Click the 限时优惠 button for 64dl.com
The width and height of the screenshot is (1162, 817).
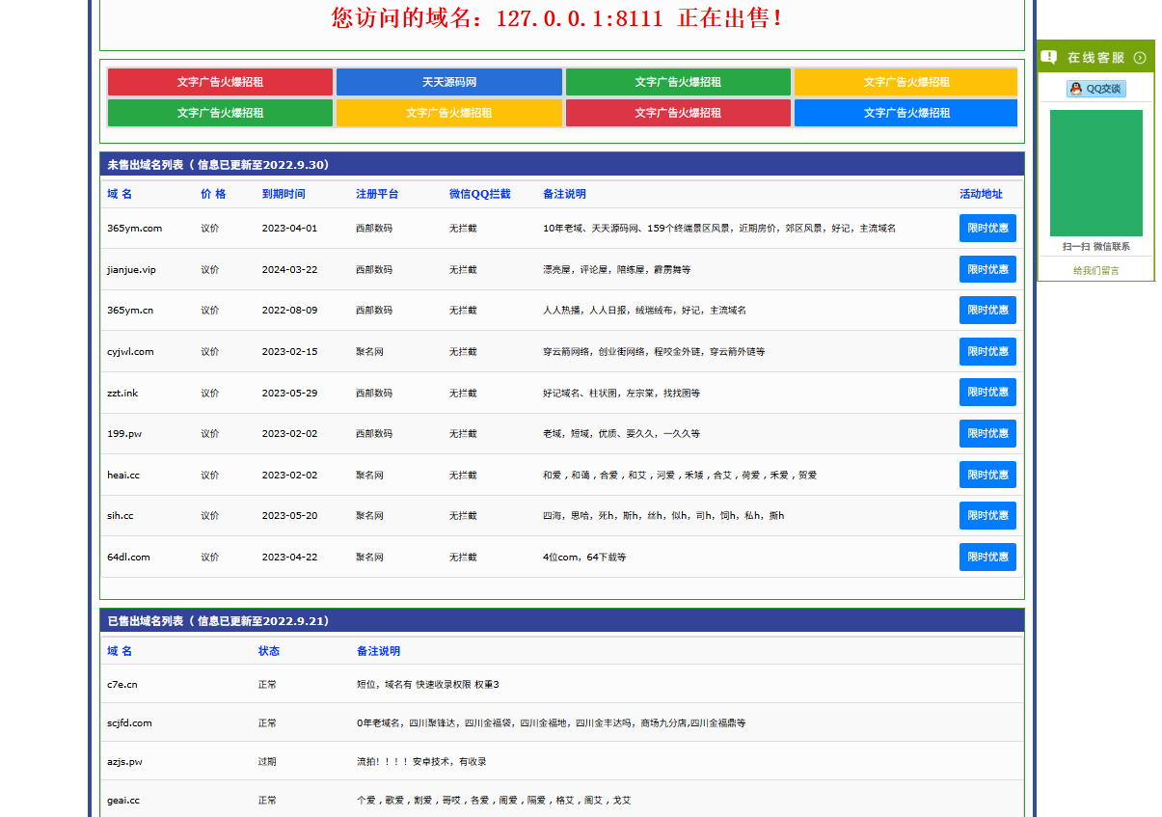(986, 557)
